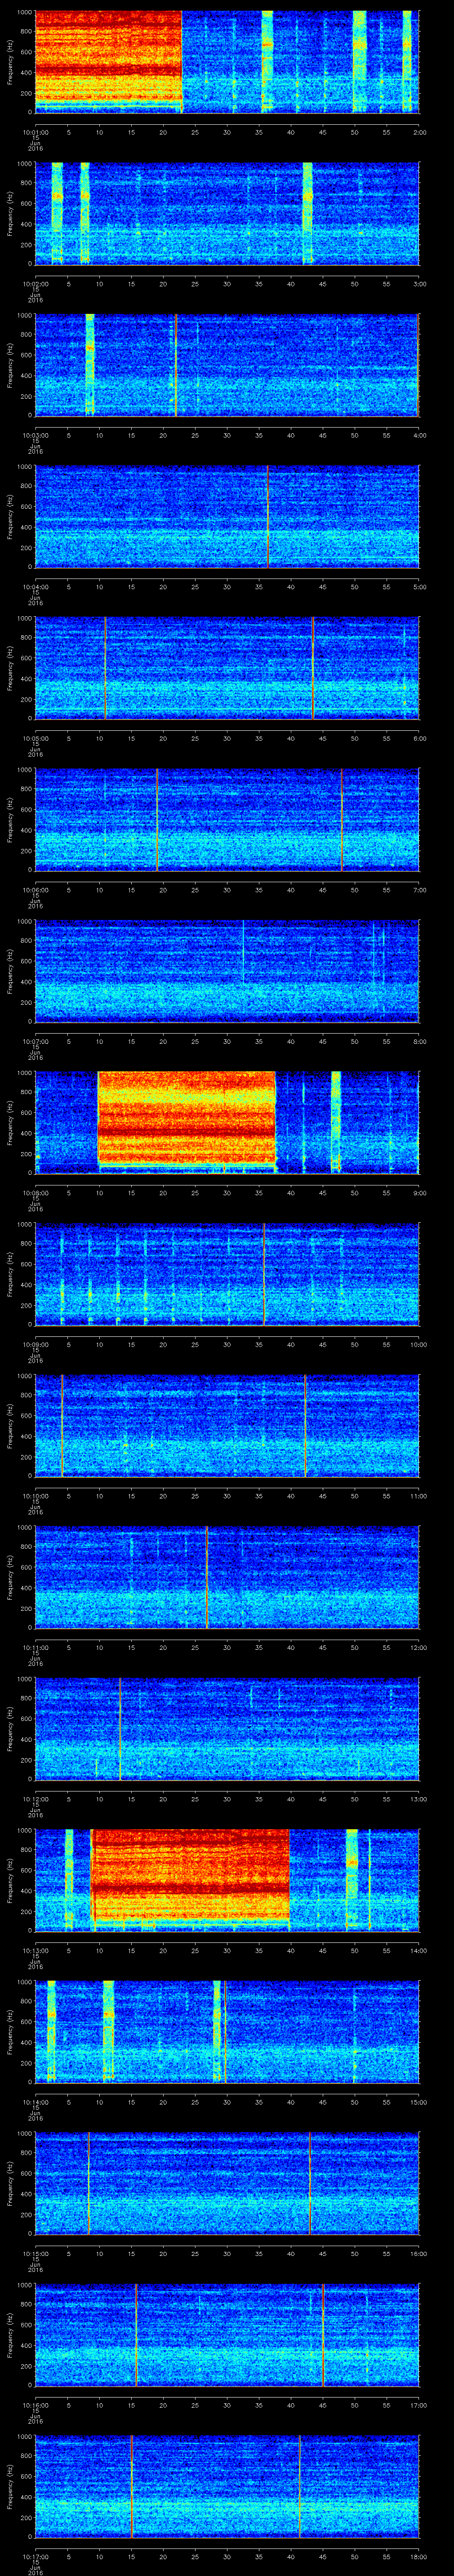Click the 18:00 end time label
454x2576 pixels.
tap(418, 2556)
